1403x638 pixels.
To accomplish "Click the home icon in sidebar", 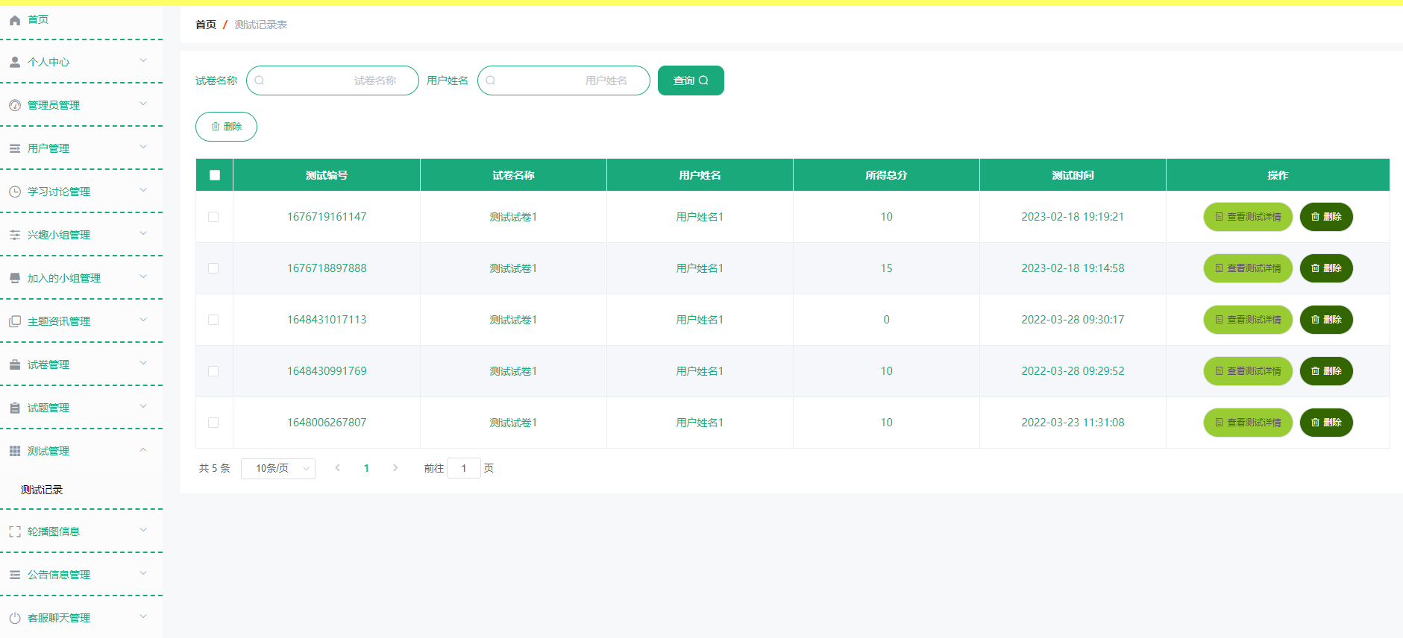I will click(15, 20).
